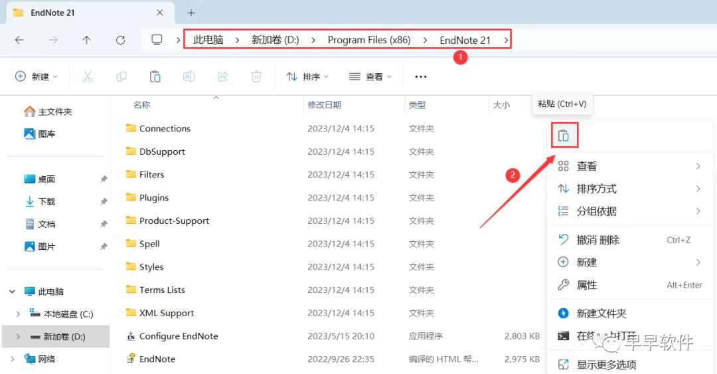
Task: Select 下载 in sidebar
Action: coord(40,201)
